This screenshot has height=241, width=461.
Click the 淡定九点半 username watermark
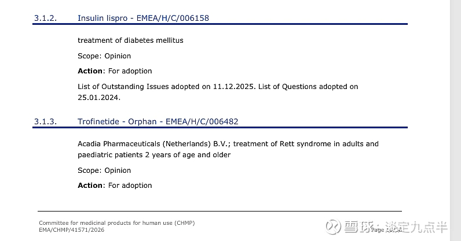(x=414, y=228)
